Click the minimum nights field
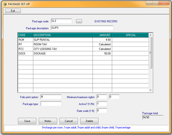This screenshot has height=135, width=172. coord(102,97)
